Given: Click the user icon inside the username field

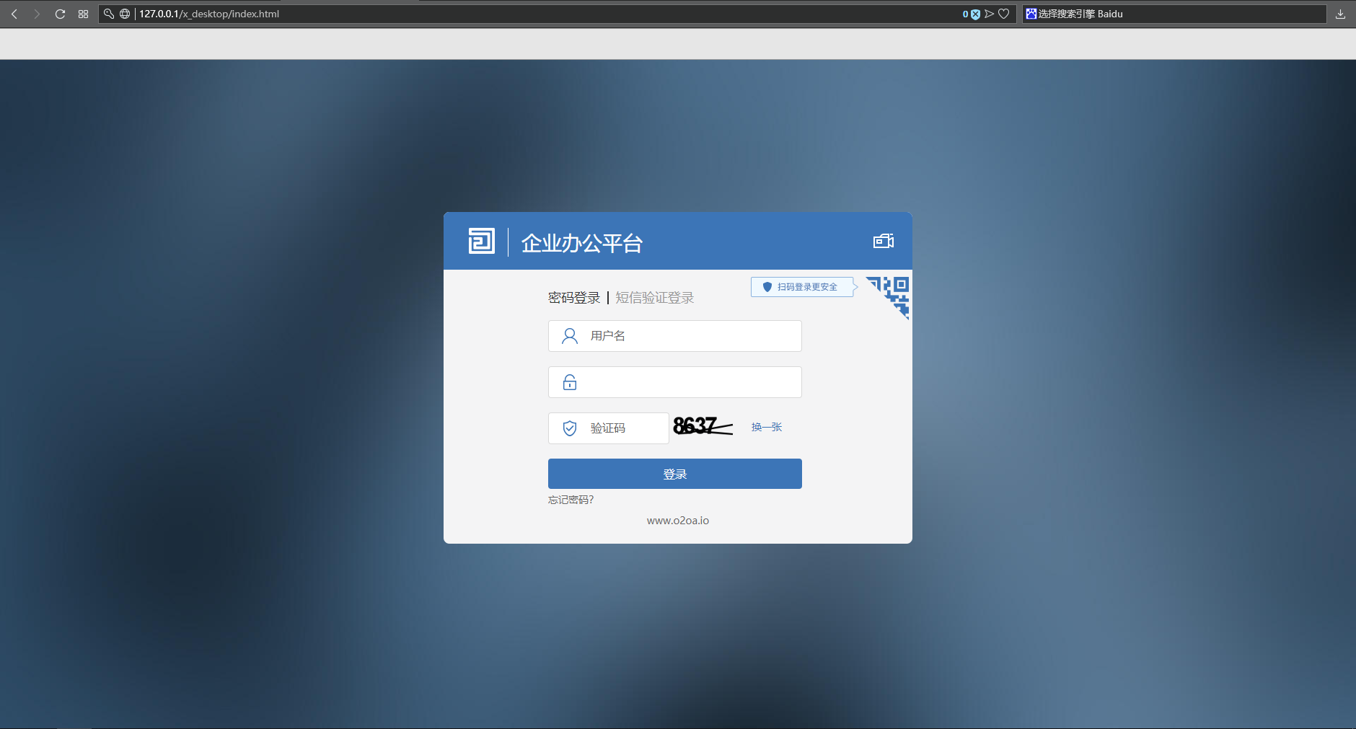Looking at the screenshot, I should click(570, 335).
